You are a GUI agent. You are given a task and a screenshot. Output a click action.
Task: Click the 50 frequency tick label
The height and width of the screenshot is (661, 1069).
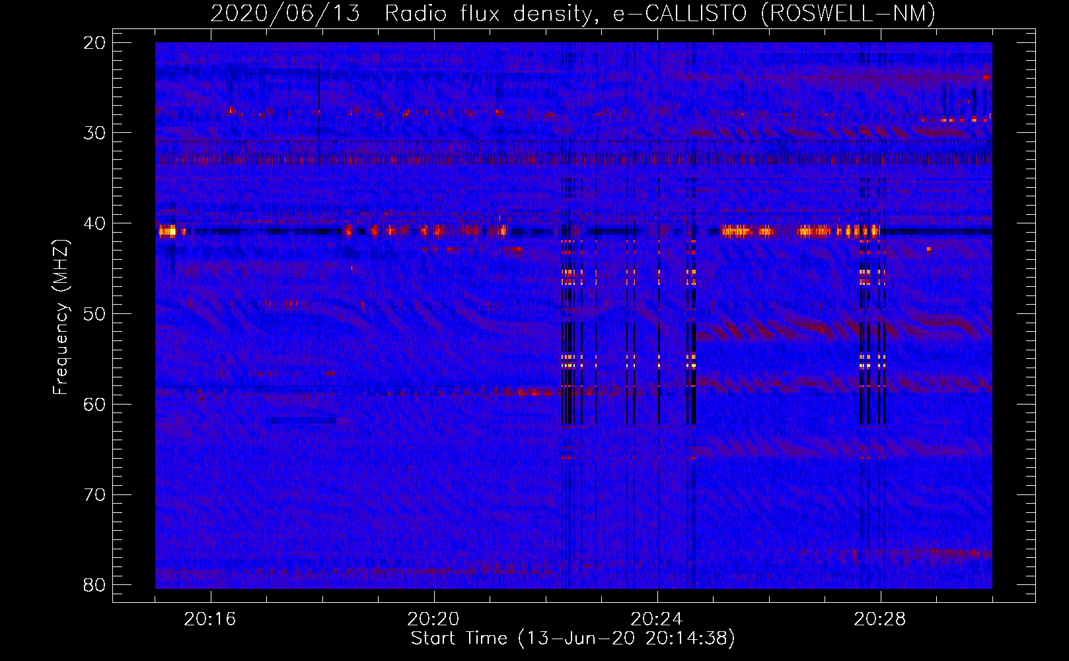pos(95,314)
